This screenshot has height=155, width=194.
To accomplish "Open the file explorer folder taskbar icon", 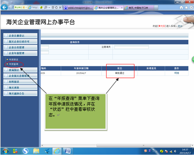I will point(36,151).
